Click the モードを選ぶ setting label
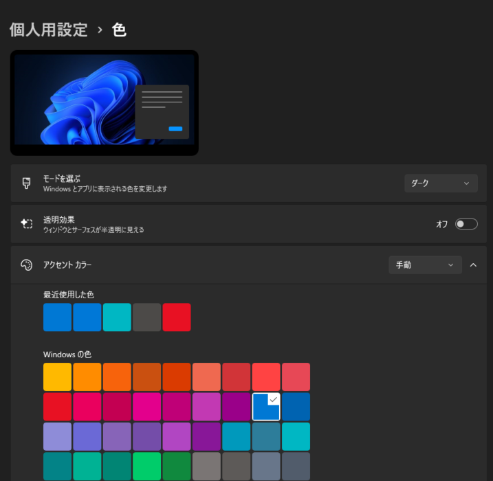 click(x=62, y=179)
